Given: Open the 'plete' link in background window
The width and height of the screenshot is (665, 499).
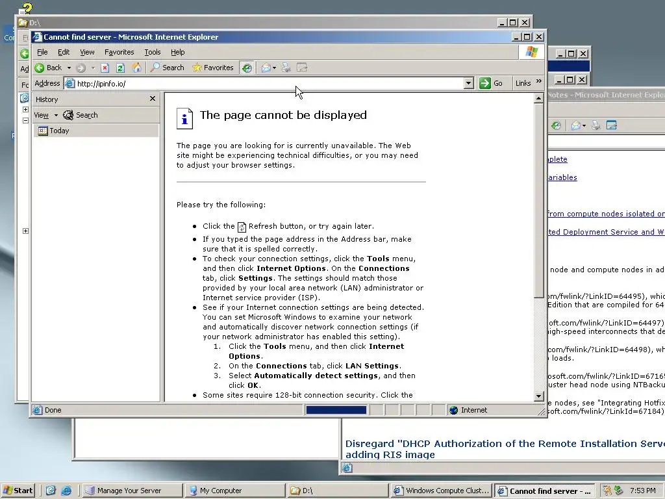Looking at the screenshot, I should (x=557, y=159).
